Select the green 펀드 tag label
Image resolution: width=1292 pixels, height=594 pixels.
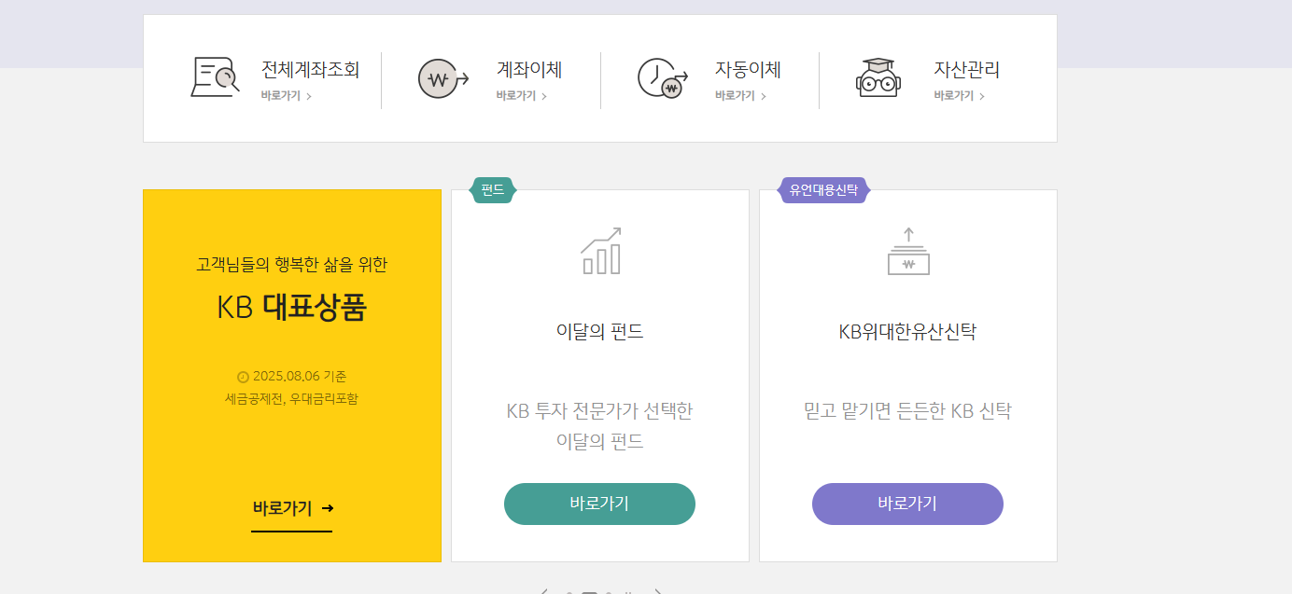(x=493, y=190)
